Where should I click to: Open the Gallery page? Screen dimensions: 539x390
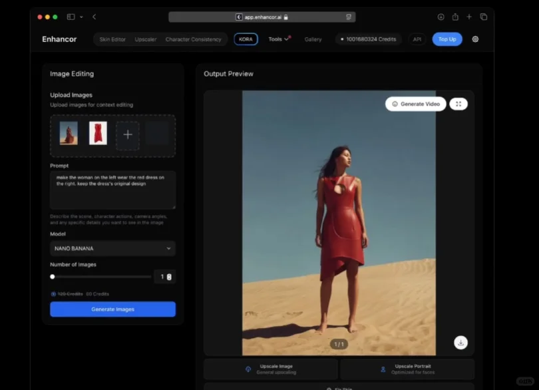(x=313, y=39)
